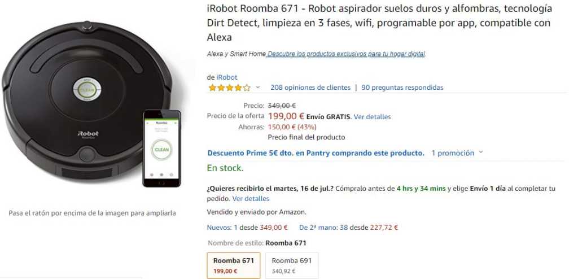Click the iRobot logo on the vacuum
The height and width of the screenshot is (279, 578).
click(87, 134)
